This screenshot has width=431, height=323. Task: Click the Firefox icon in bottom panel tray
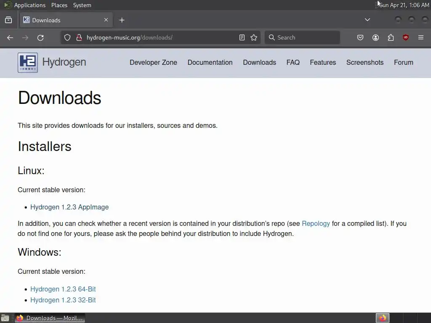tap(383, 318)
